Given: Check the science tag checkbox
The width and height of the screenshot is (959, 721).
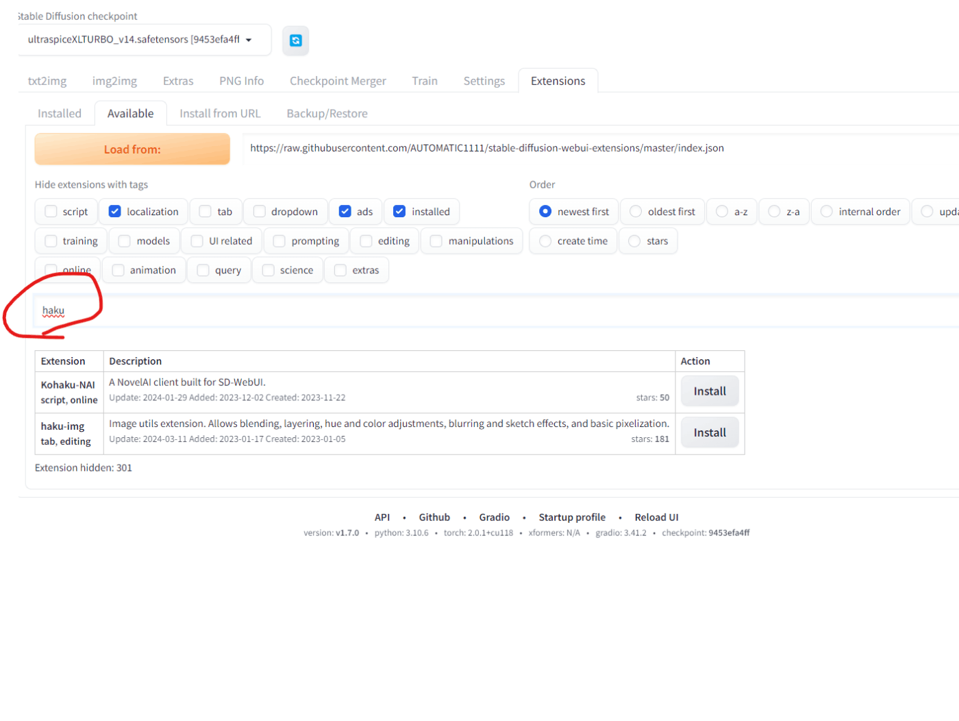Looking at the screenshot, I should tap(268, 271).
